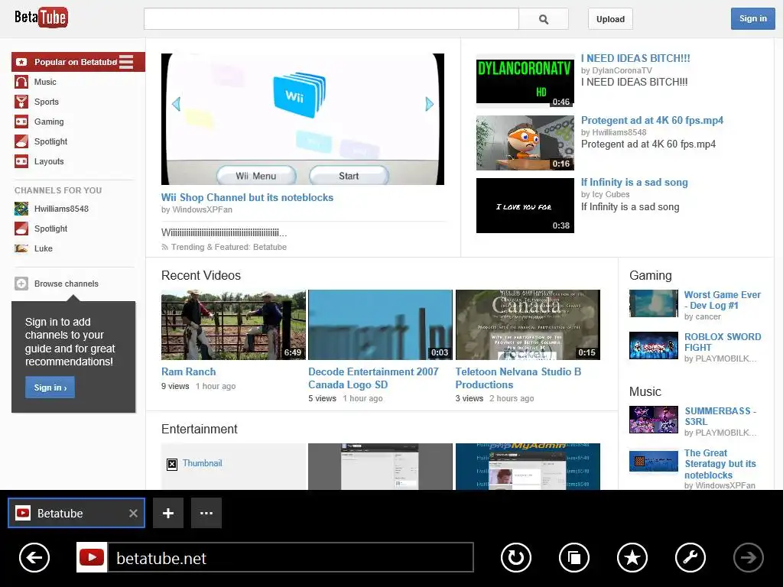
Task: Open the Gaming category in sidebar
Action: point(49,122)
